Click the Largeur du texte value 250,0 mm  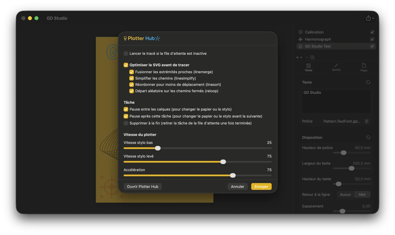tap(362, 163)
